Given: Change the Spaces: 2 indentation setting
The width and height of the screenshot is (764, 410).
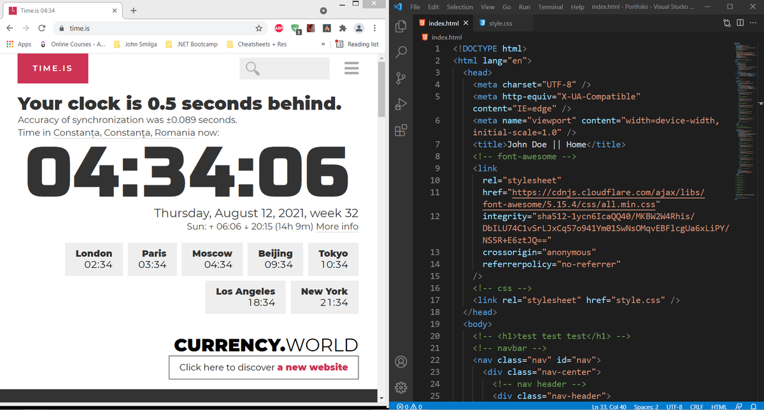Looking at the screenshot, I should (646, 406).
